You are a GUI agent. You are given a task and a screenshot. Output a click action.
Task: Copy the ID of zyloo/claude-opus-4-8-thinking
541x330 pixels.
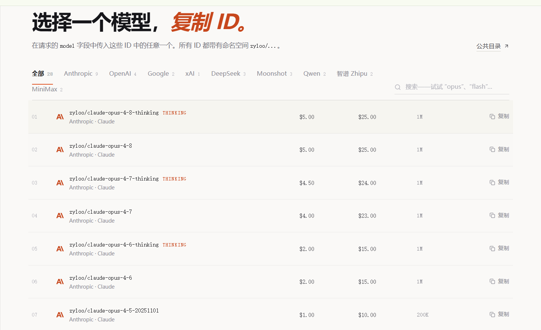(499, 116)
